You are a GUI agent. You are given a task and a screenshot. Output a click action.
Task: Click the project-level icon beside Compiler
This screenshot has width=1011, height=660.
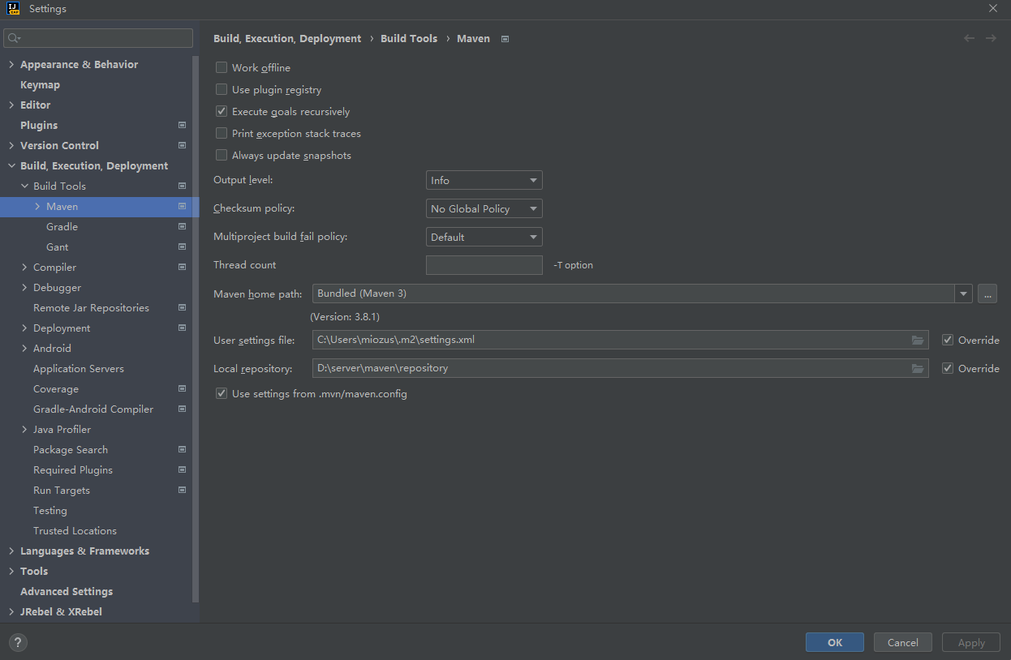click(182, 267)
